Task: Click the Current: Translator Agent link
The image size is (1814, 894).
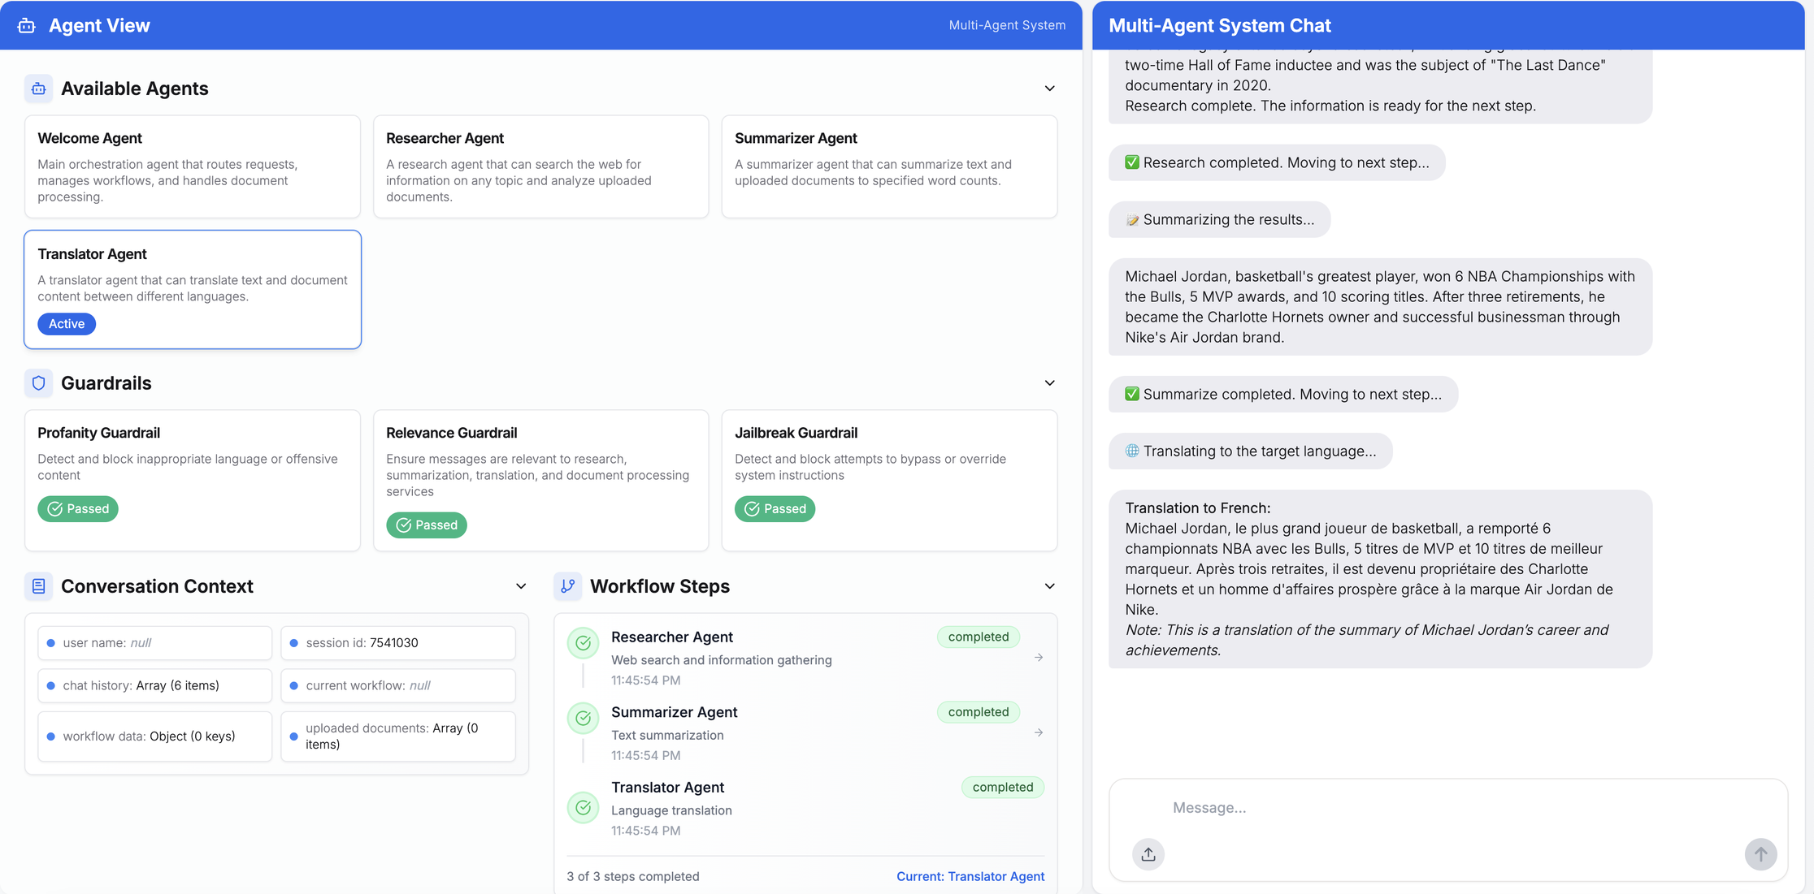Action: pyautogui.click(x=970, y=876)
